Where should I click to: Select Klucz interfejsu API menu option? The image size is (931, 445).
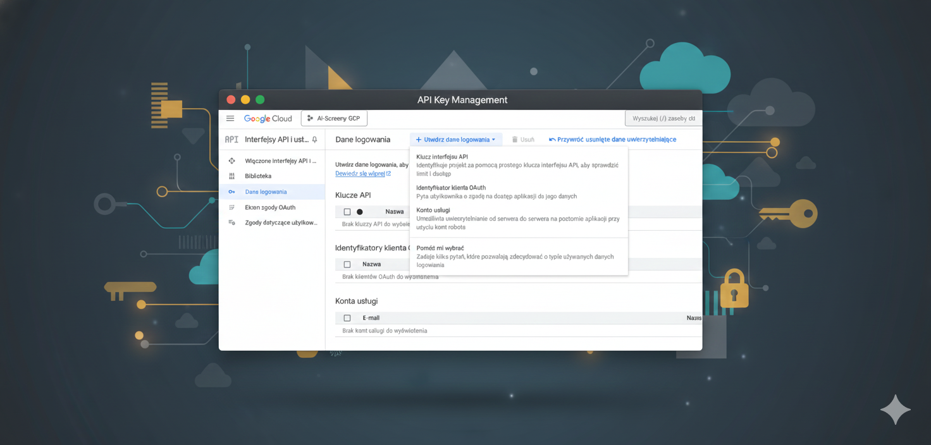point(442,157)
